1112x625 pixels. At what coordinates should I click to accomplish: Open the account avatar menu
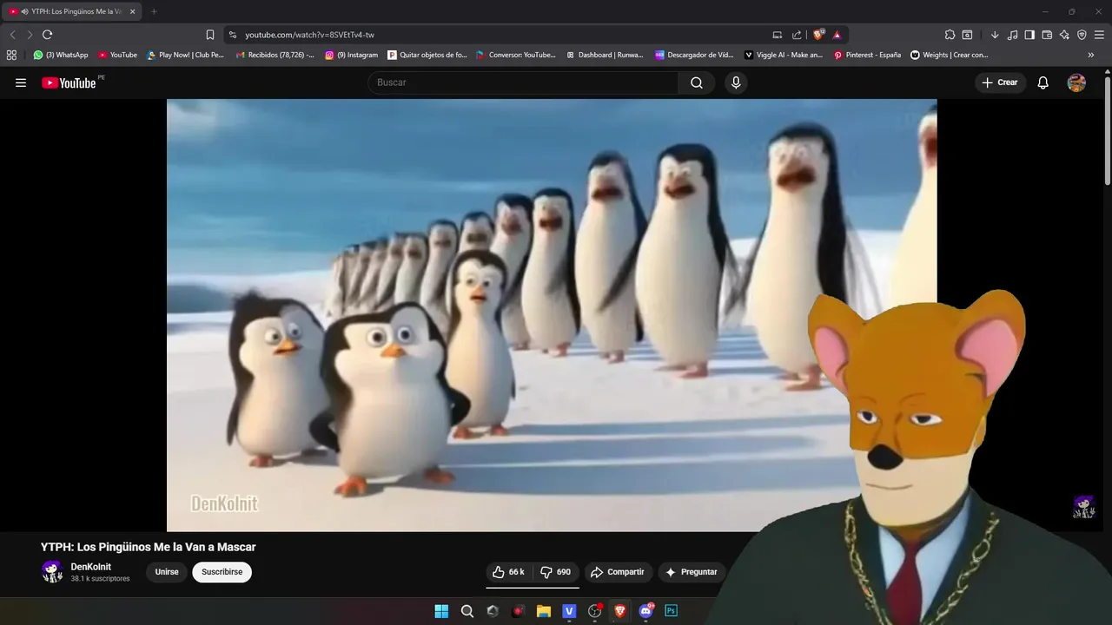pos(1076,82)
